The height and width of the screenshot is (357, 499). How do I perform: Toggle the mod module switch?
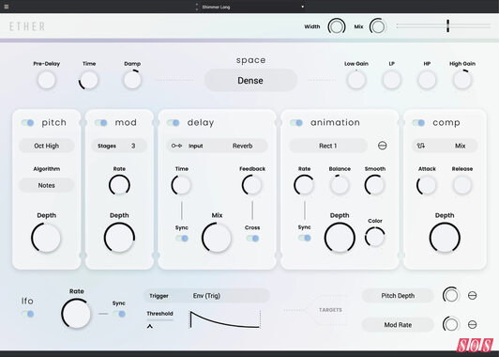101,123
